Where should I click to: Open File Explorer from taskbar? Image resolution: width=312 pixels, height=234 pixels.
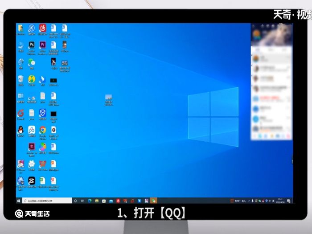97,201
